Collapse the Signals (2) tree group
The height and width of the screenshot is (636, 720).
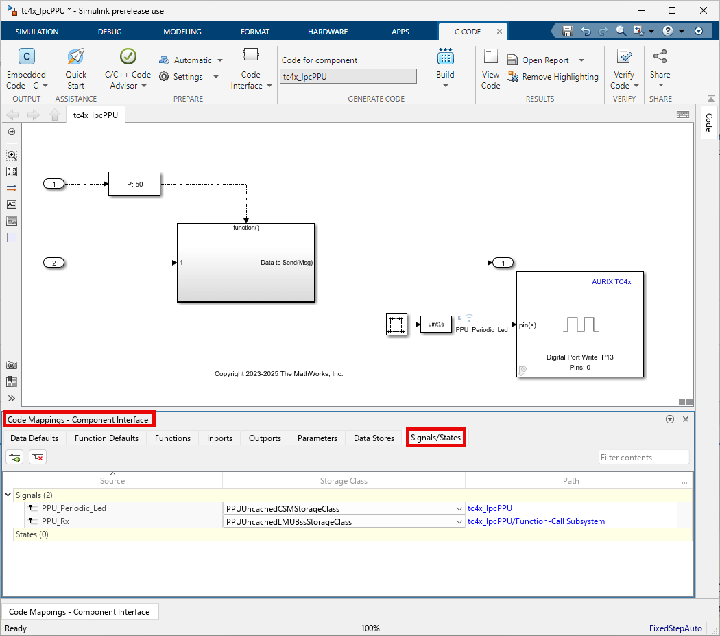(8, 495)
